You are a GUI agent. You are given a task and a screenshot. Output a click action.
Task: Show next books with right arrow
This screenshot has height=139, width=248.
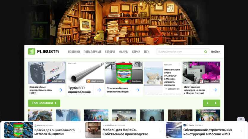pyautogui.click(x=216, y=103)
